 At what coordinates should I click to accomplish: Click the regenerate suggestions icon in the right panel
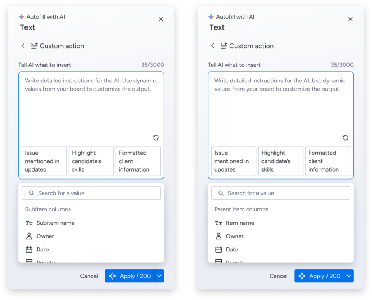point(345,138)
